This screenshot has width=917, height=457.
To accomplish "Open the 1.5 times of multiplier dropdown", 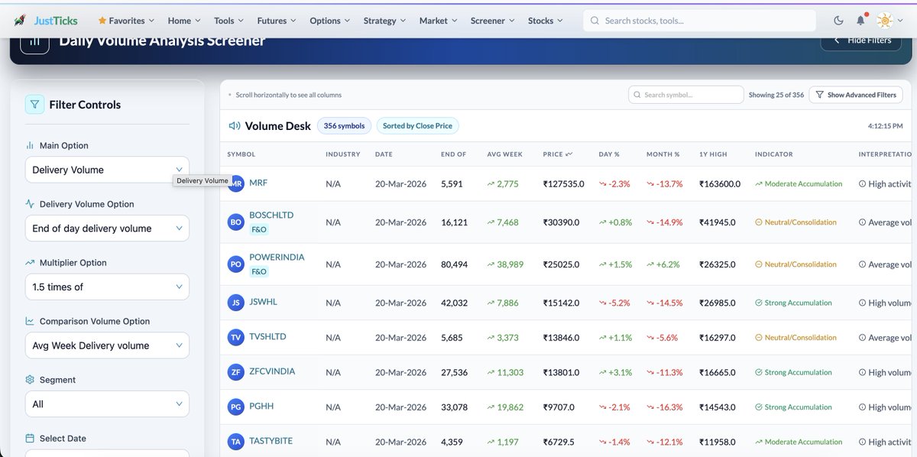I will (107, 287).
